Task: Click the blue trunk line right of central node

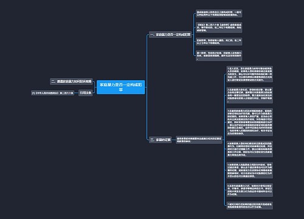Action: point(147,87)
